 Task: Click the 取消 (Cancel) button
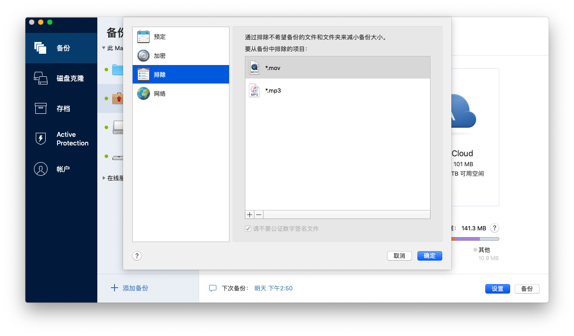[399, 256]
